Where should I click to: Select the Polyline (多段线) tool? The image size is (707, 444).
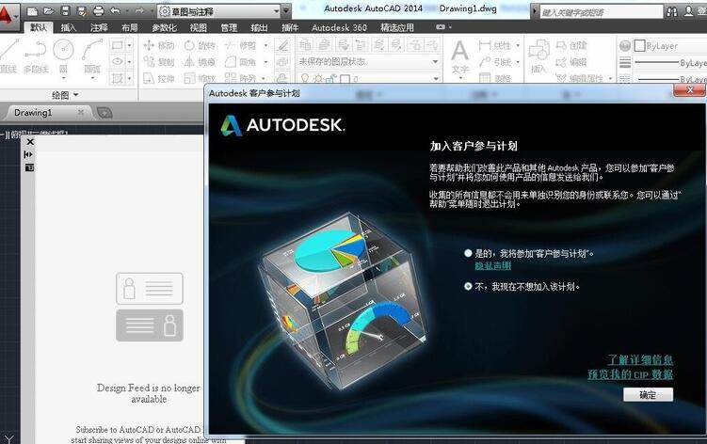[x=36, y=56]
